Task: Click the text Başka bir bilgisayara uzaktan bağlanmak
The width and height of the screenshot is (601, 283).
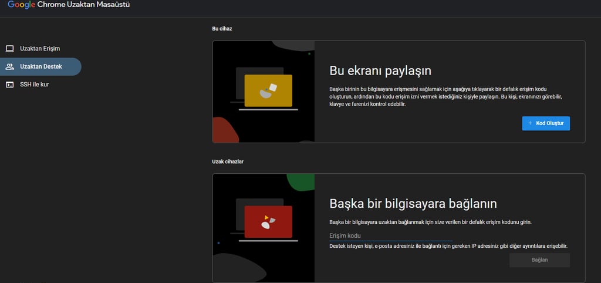Action: pyautogui.click(x=430, y=223)
